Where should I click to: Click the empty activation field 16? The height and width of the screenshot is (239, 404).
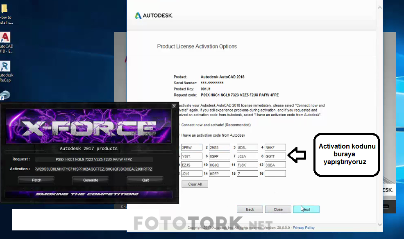[275, 174]
